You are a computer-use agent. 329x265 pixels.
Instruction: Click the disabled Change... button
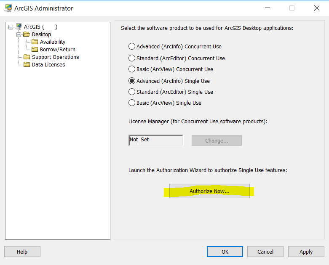point(217,140)
